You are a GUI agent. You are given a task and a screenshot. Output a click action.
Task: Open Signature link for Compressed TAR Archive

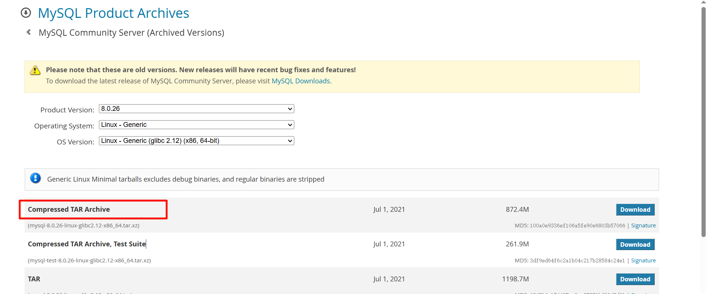(643, 226)
